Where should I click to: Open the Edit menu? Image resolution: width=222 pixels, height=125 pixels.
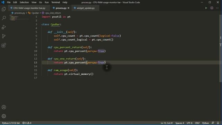pos(15,2)
